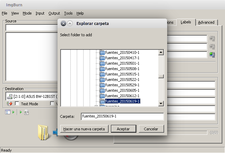Click folder icon of fuentes_20150522-1

[102, 80]
